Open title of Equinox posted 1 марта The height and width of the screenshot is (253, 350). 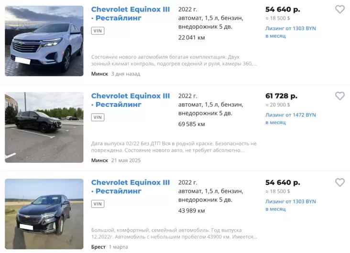click(130, 187)
